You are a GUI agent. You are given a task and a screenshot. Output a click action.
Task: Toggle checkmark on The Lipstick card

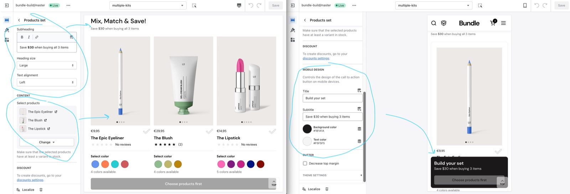[x=273, y=131]
